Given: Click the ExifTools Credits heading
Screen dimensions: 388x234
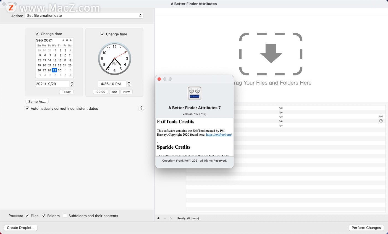Looking at the screenshot, I should click(175, 122).
